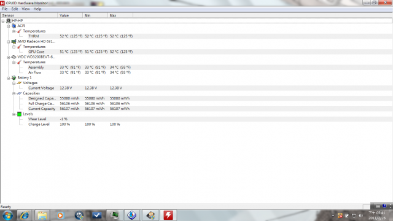Click the Value column header
The image size is (393, 221).
tap(70, 15)
